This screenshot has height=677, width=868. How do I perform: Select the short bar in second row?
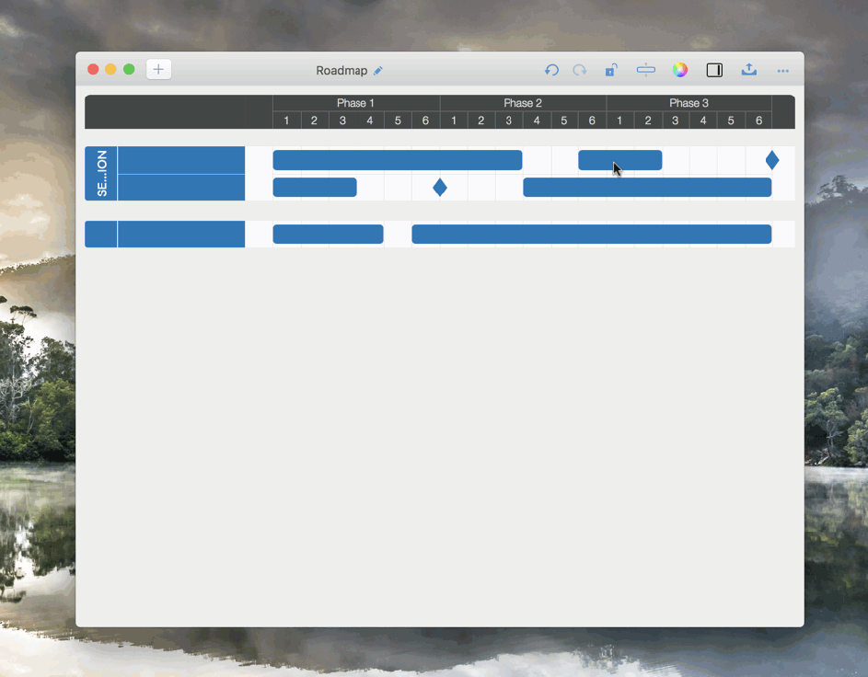coord(314,188)
